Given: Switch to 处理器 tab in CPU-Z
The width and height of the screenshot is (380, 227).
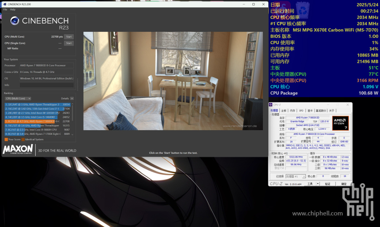Looking at the screenshot, I should [x=274, y=111].
